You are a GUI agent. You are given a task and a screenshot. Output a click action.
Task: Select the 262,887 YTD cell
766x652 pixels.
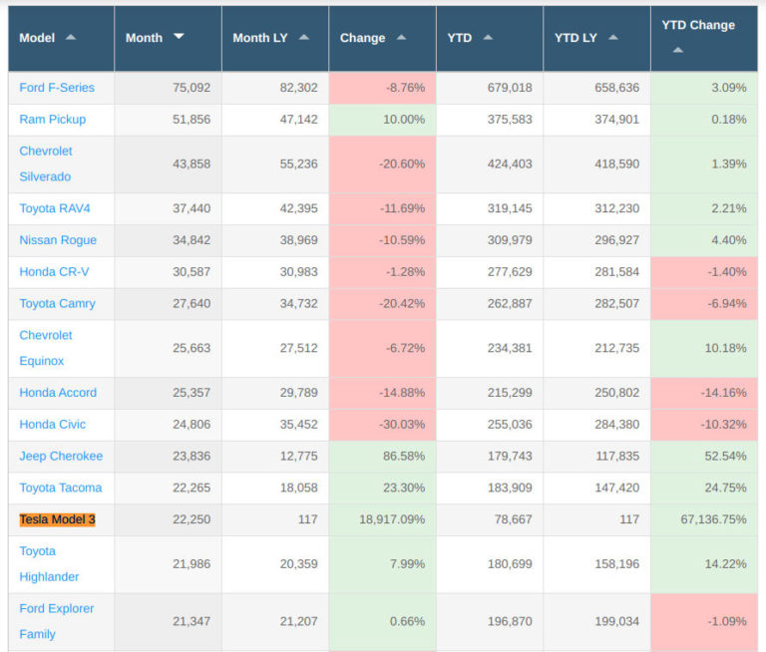(490, 304)
